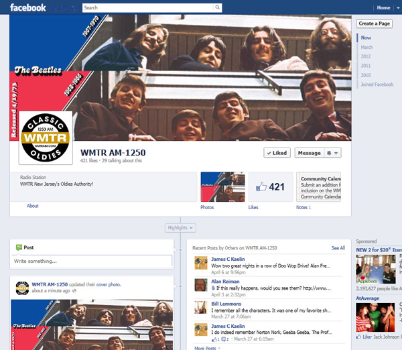Select the Post tab in composer
This screenshot has width=402, height=350.
click(x=25, y=247)
